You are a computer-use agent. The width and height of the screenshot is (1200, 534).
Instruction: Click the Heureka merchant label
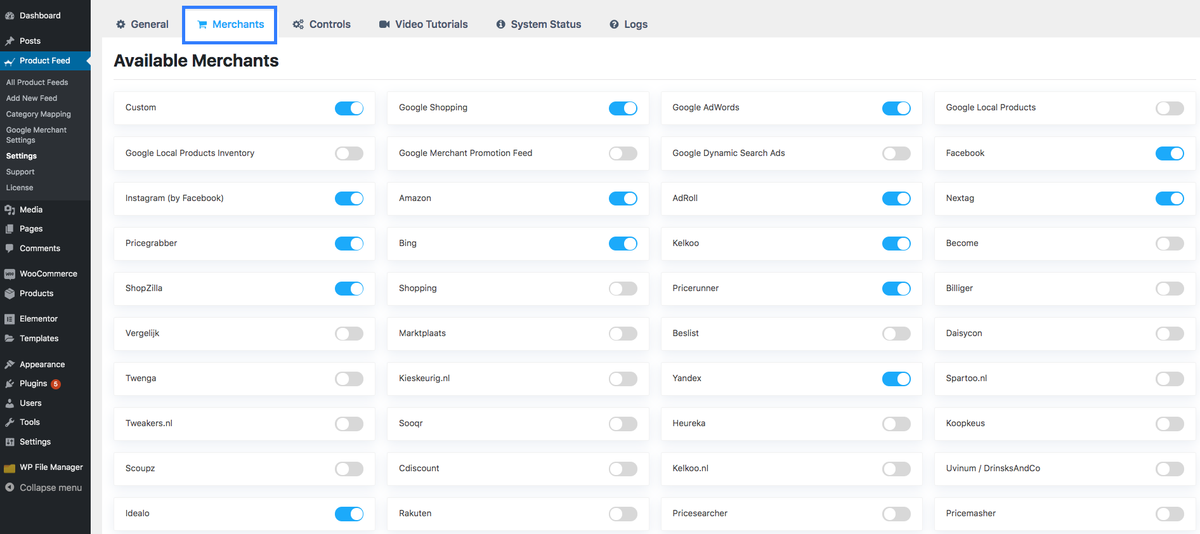689,423
